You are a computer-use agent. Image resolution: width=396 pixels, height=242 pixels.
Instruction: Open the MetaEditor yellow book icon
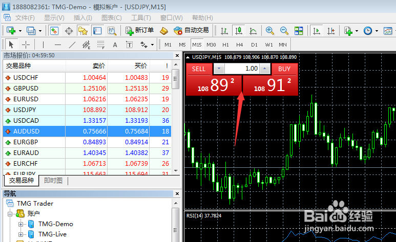click(x=164, y=31)
